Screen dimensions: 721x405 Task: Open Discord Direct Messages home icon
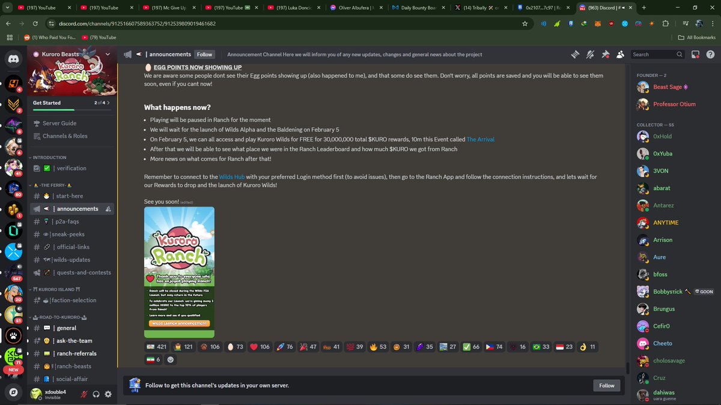tap(13, 58)
